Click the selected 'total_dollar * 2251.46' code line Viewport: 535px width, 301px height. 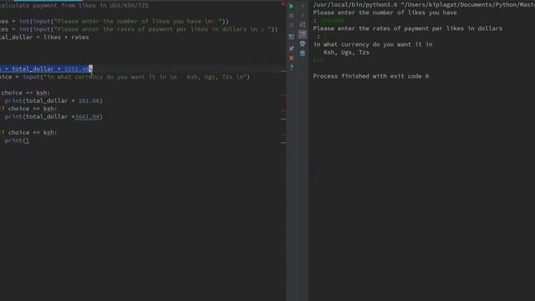tap(46, 69)
